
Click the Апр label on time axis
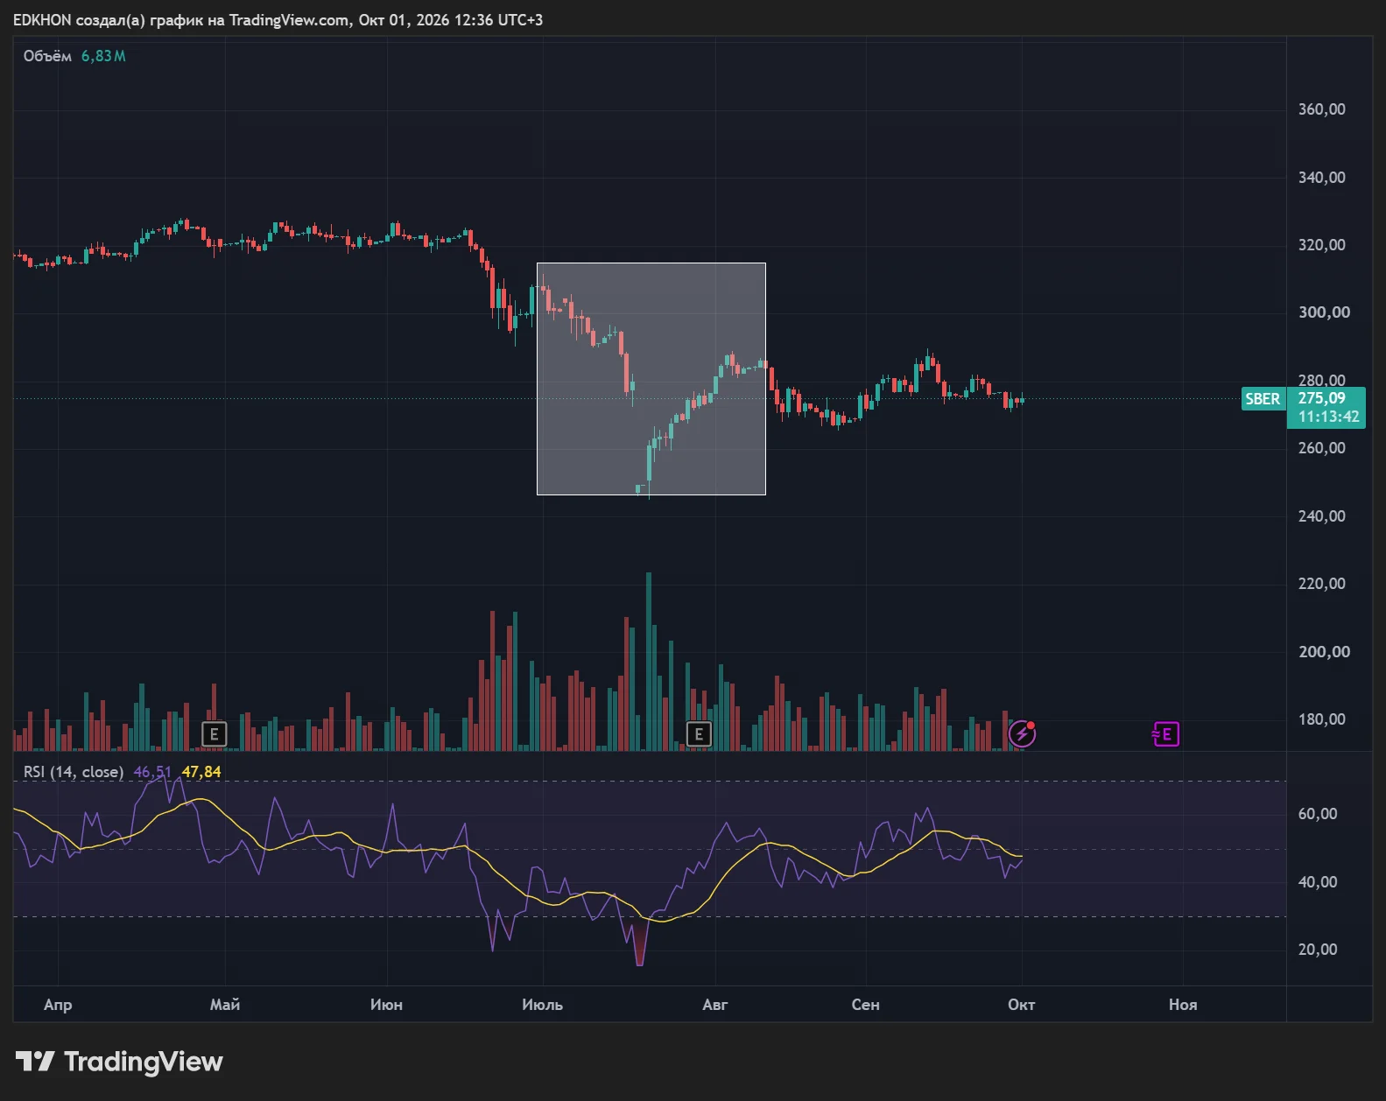pyautogui.click(x=58, y=1005)
